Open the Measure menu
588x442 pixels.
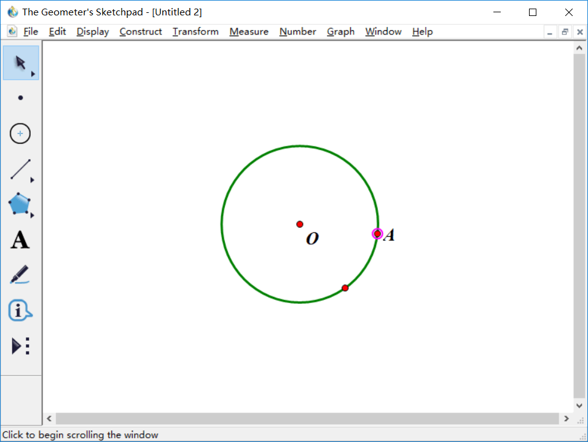[x=249, y=31]
